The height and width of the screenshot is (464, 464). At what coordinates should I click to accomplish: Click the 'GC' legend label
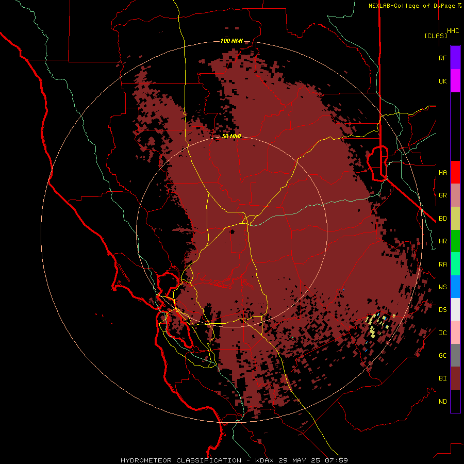click(x=442, y=356)
